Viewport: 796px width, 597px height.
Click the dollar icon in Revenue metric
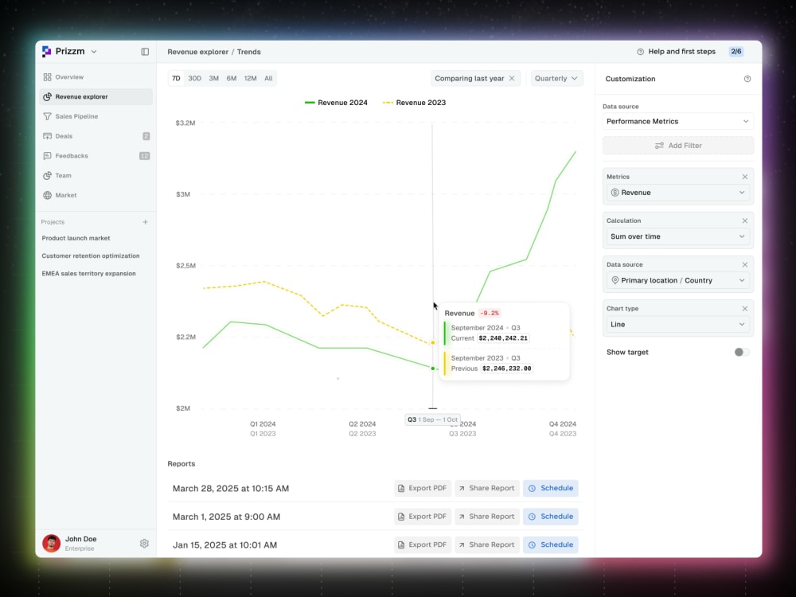pos(615,193)
